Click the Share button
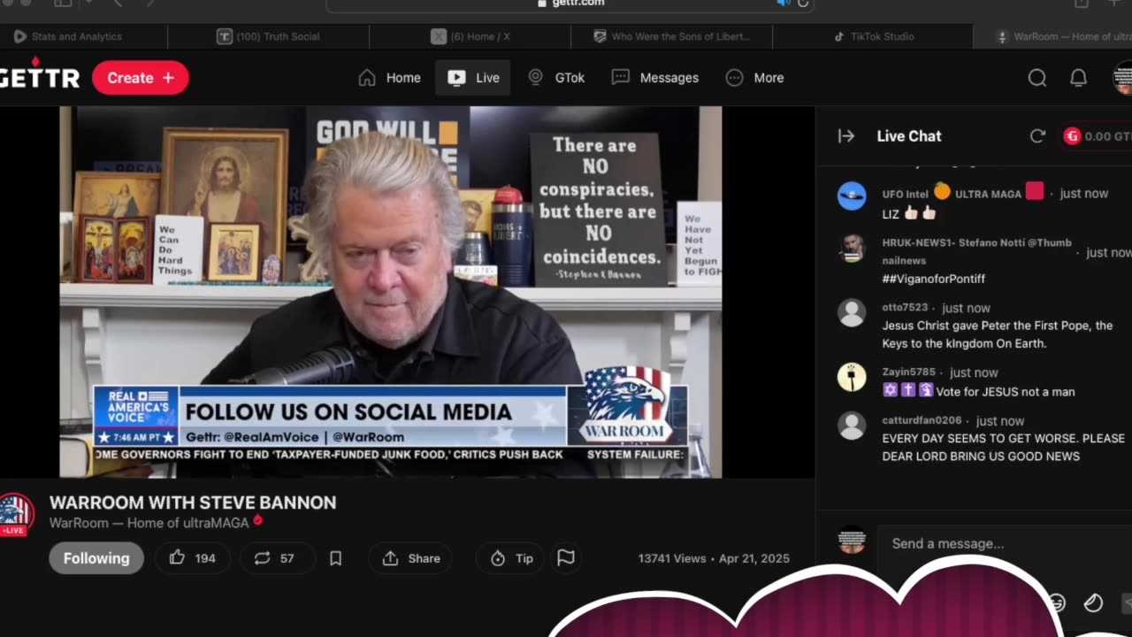The width and height of the screenshot is (1132, 637). [411, 558]
